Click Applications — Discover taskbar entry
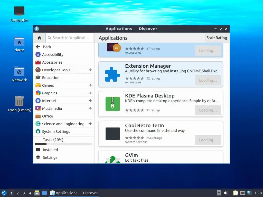Image resolution: width=263 pixels, height=197 pixels. click(74, 193)
